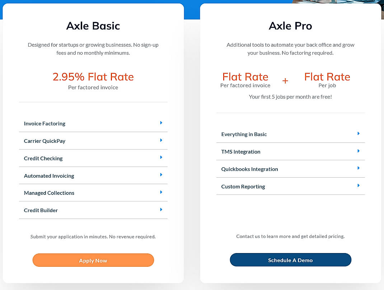Viewport: 384px width, 290px height.
Task: Expand the Invoice Factoring details arrow
Action: pos(161,123)
